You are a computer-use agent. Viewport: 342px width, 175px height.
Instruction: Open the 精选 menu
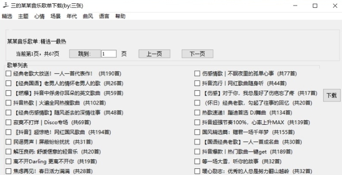(7, 16)
